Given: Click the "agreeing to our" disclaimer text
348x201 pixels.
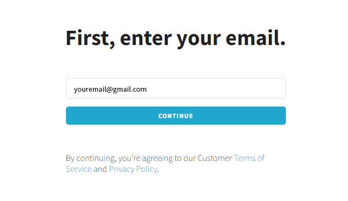Looking at the screenshot, I should pyautogui.click(x=169, y=158).
